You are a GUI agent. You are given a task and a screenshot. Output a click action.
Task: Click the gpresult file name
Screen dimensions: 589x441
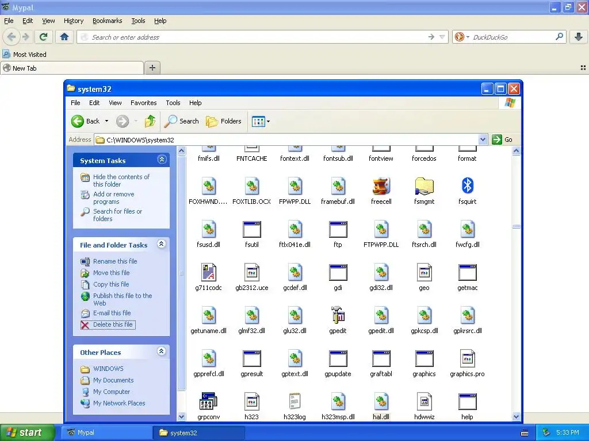(252, 374)
